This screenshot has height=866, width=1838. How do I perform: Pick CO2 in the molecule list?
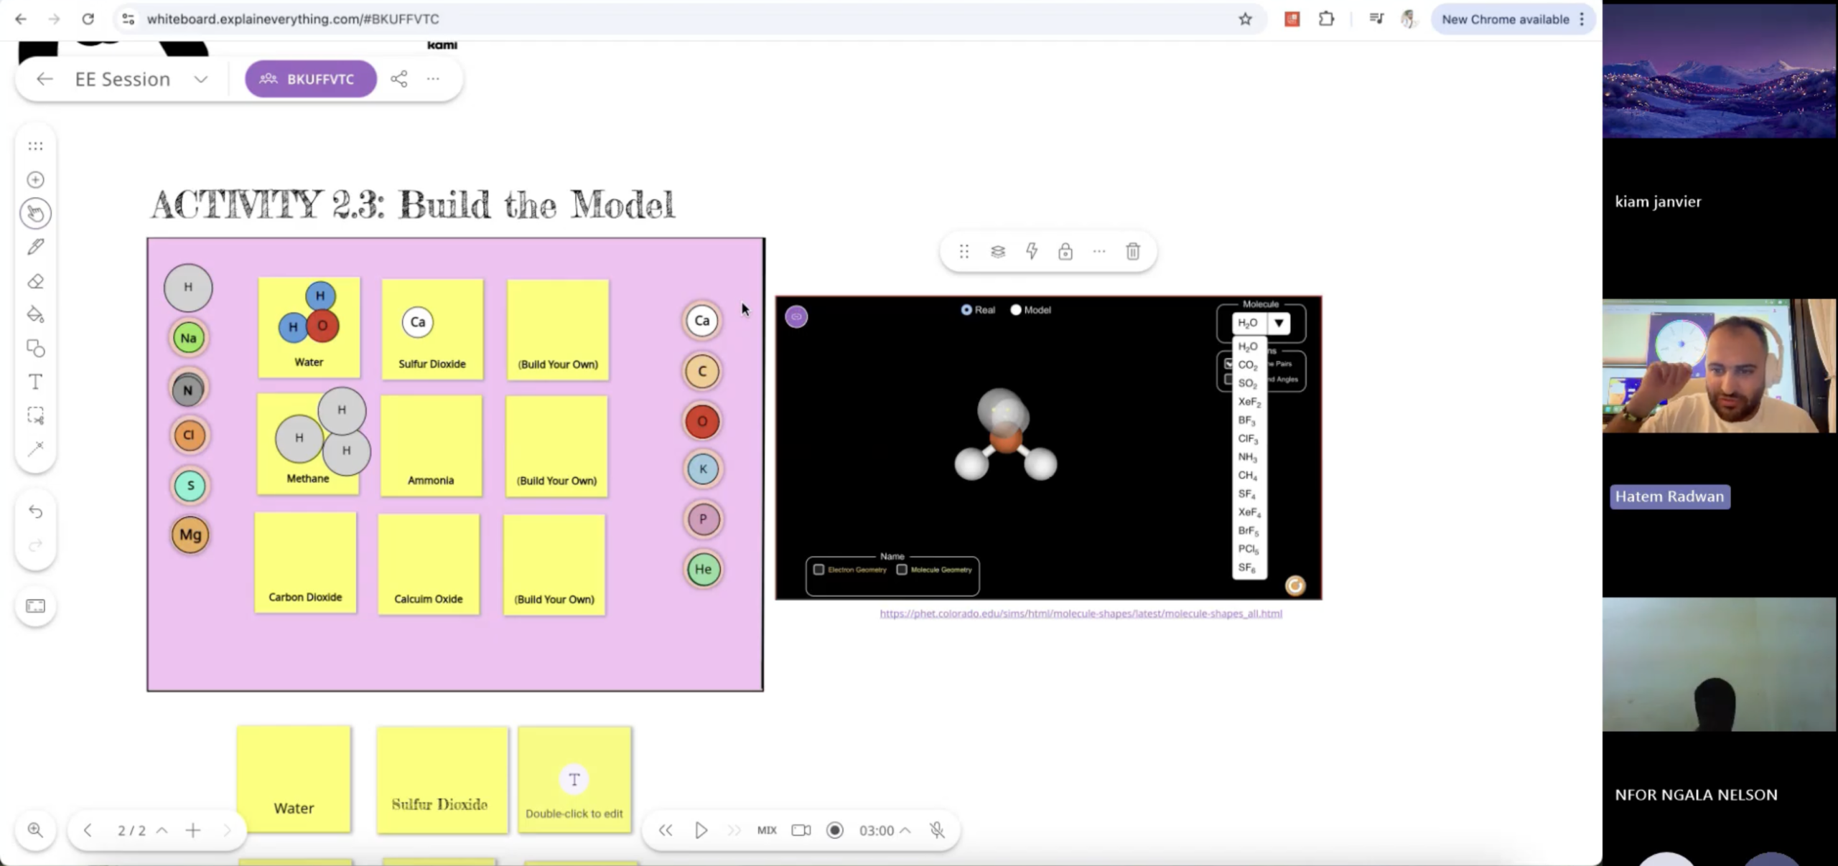tap(1247, 365)
